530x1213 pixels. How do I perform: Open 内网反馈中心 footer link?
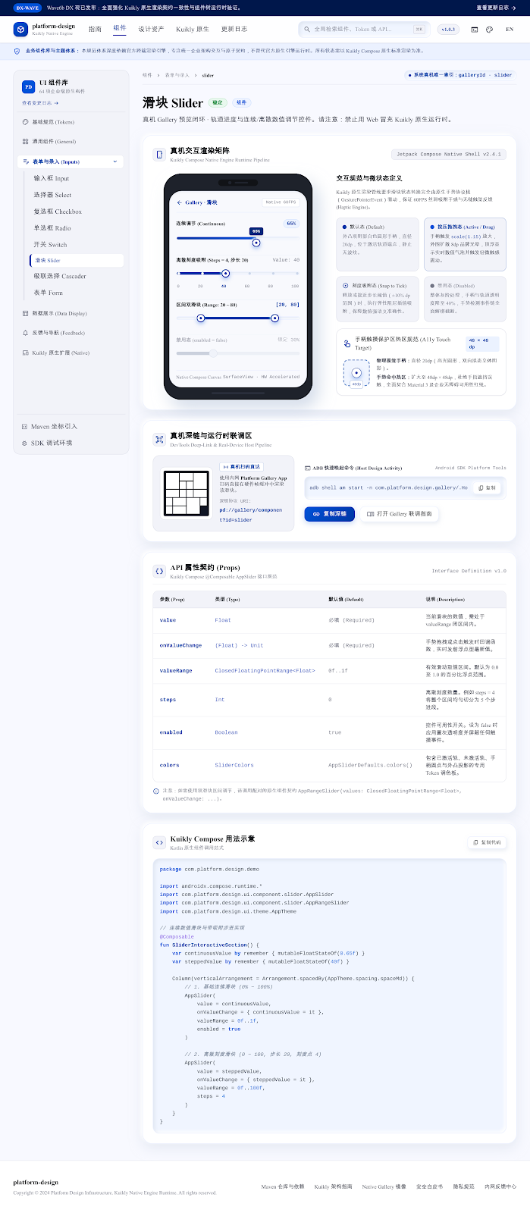[x=500, y=1186]
